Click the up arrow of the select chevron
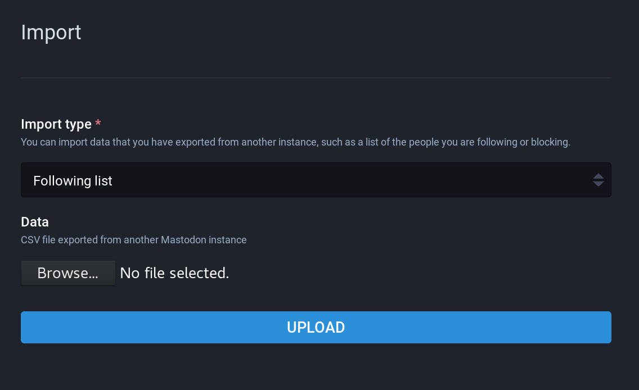 [x=598, y=177]
